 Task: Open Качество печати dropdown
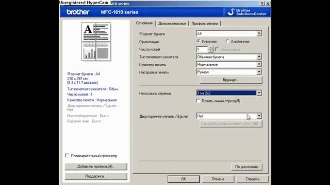[229, 64]
